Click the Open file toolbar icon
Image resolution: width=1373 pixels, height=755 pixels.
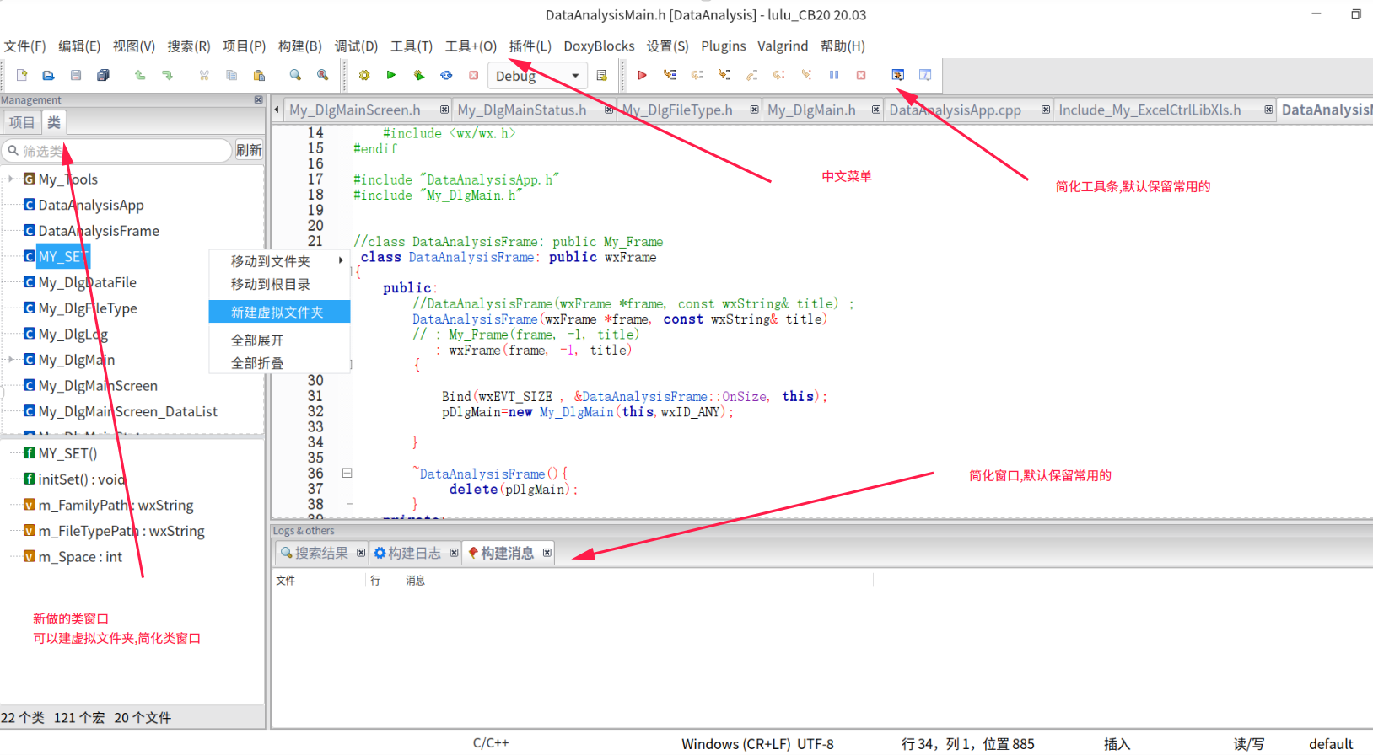pos(49,75)
